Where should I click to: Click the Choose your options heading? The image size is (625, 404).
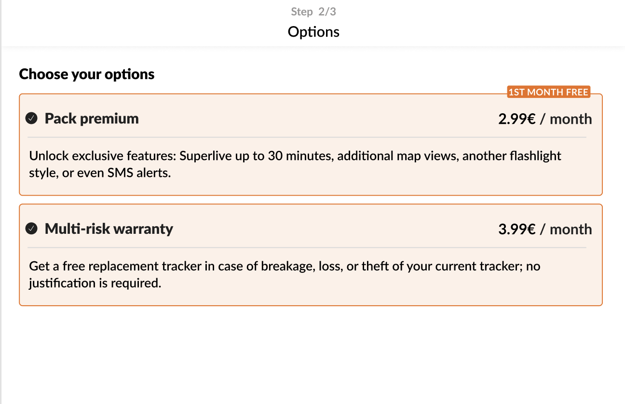87,74
